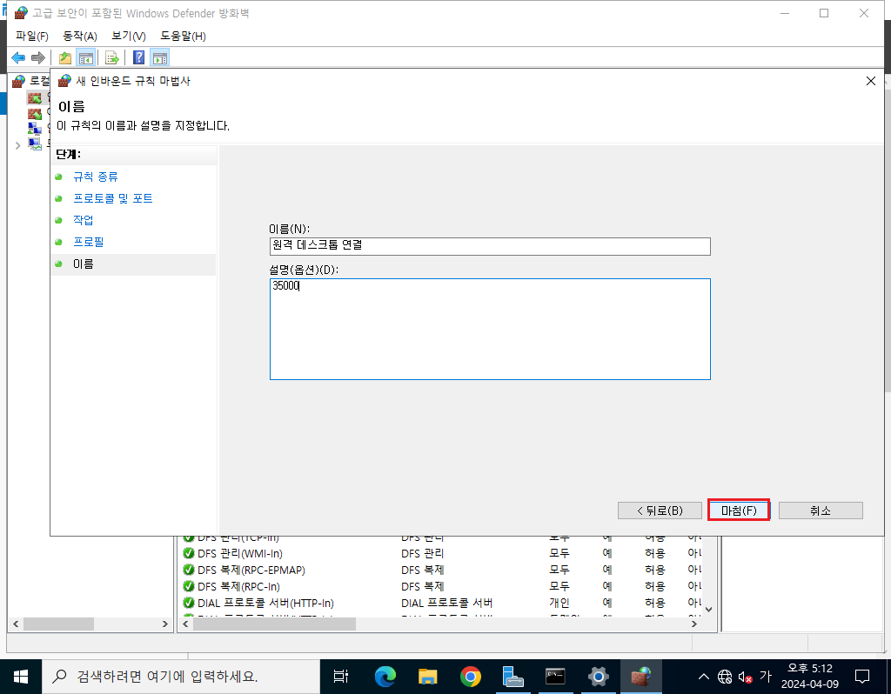This screenshot has width=891, height=694.
Task: Expand the monitoring node in console tree
Action: 17,145
